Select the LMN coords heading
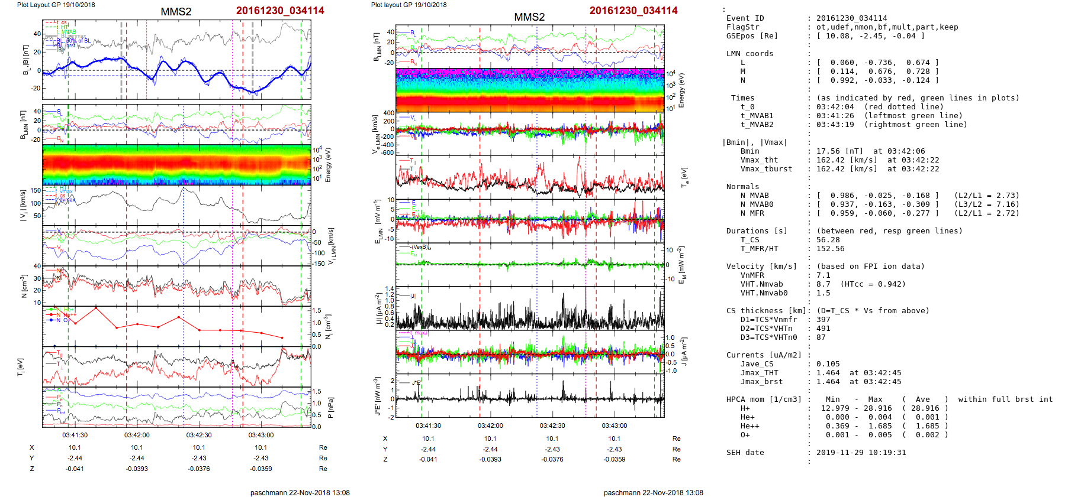Screen dimensions: 1068x497 (749, 54)
